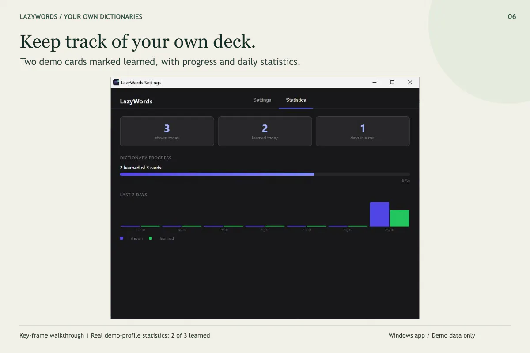This screenshot has height=353, width=530.
Task: Open the learned today card
Action: tap(265, 131)
